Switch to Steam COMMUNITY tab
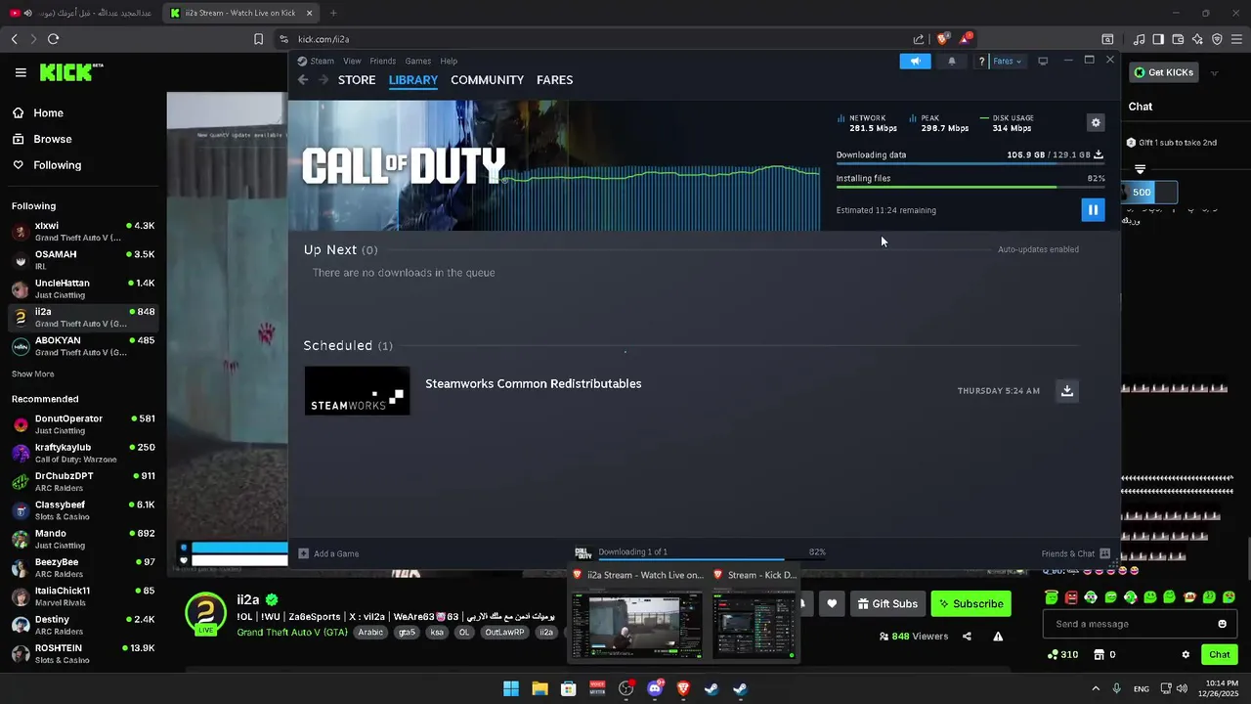 [487, 80]
